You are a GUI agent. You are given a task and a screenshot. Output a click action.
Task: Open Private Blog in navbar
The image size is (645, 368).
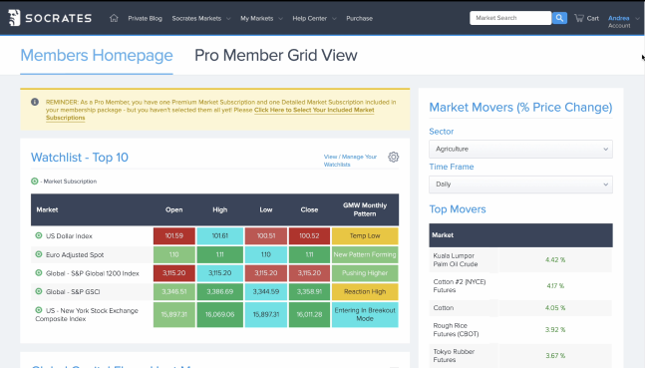point(145,19)
